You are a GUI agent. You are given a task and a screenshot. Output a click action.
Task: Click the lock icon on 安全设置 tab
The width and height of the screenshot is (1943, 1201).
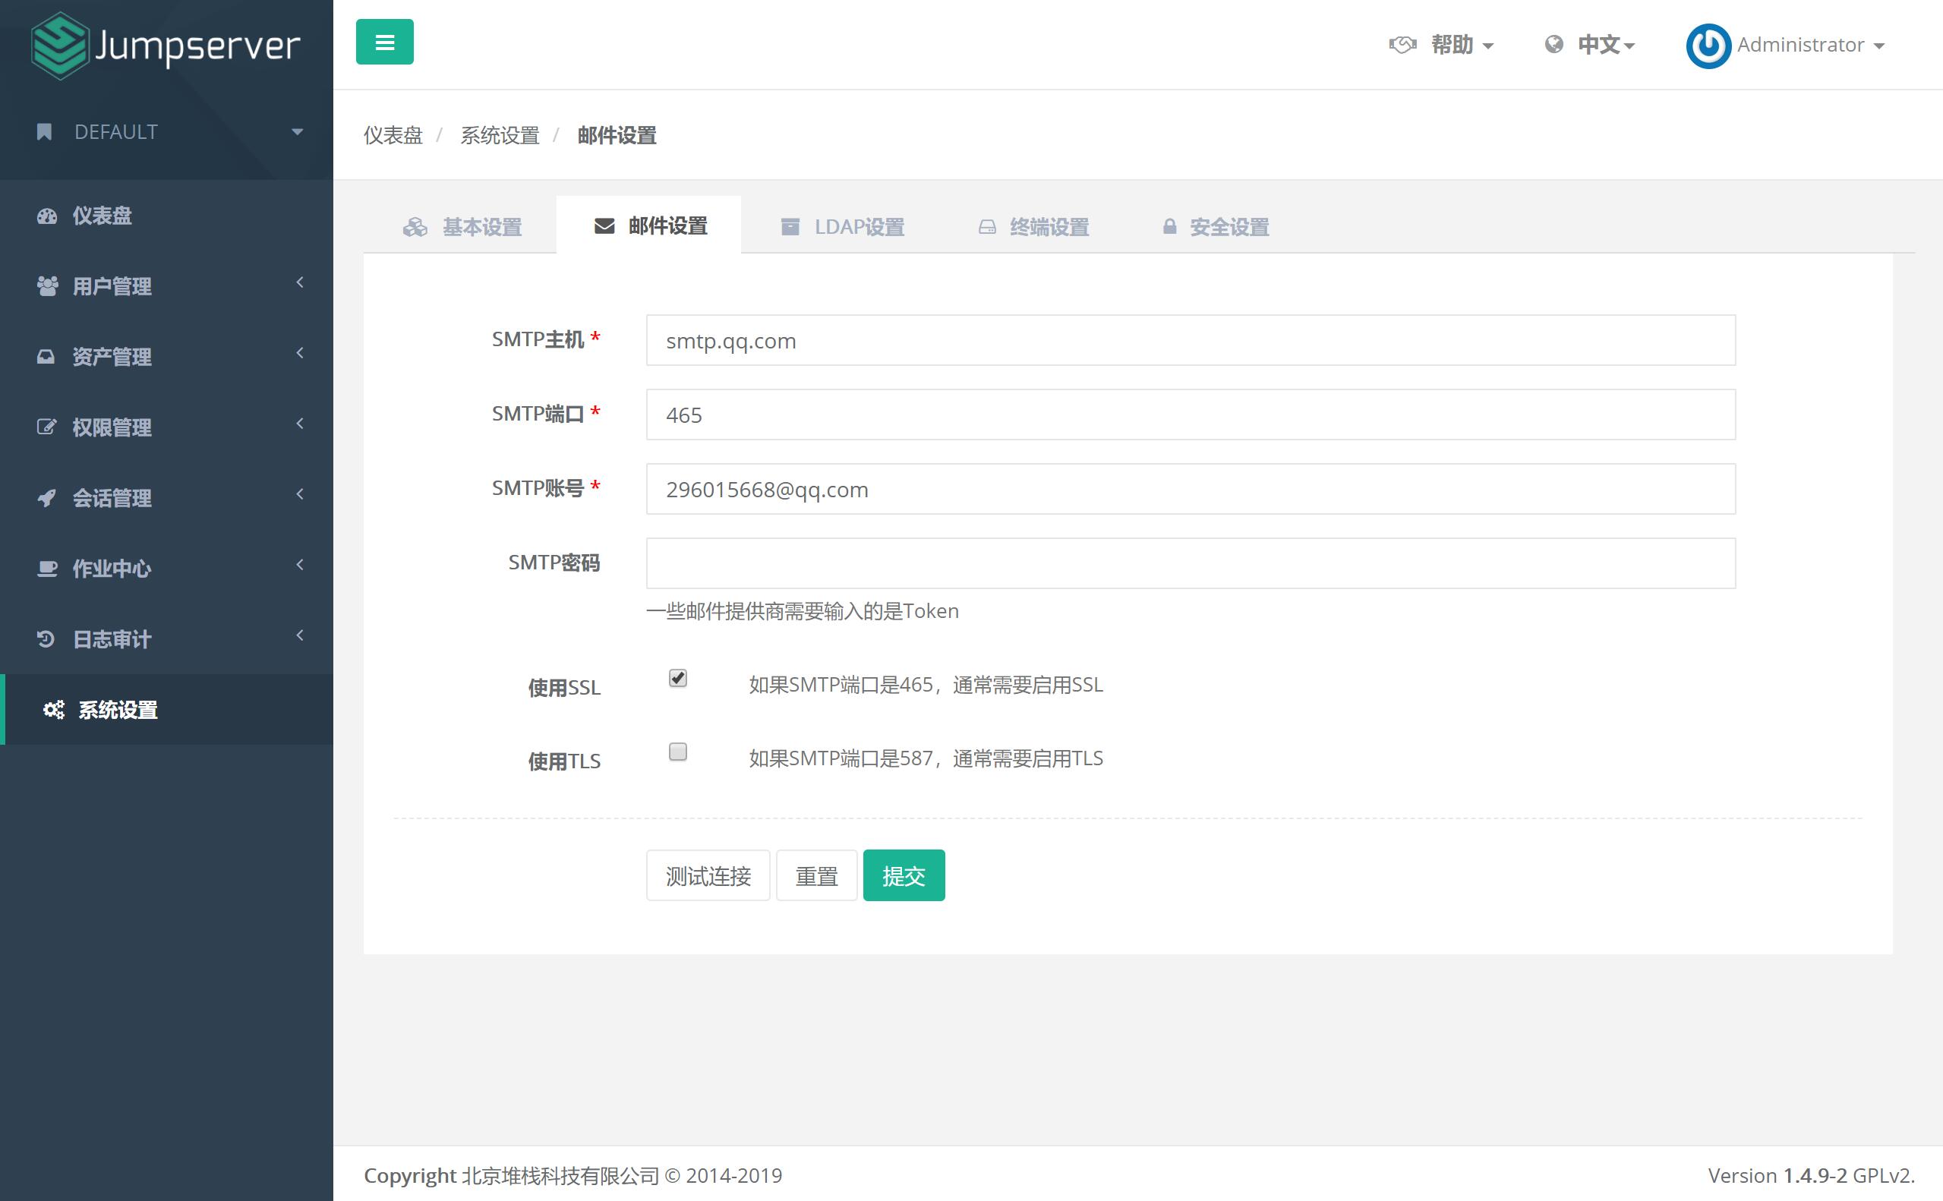[x=1169, y=226]
